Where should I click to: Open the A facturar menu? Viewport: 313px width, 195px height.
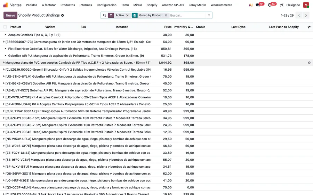coord(49,5)
